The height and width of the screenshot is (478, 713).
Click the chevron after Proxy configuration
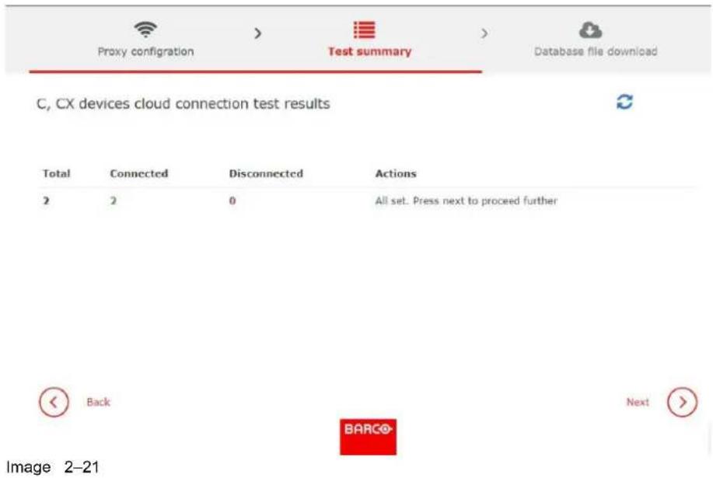(258, 33)
